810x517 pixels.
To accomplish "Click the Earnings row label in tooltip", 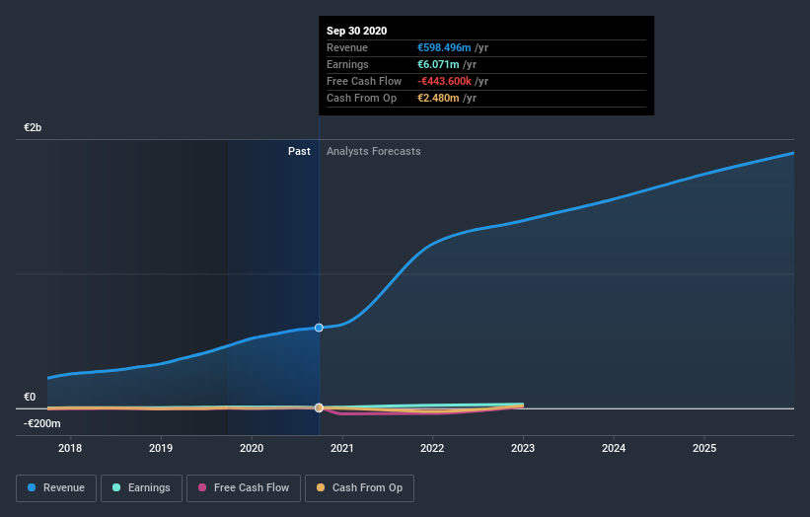I will (x=347, y=64).
